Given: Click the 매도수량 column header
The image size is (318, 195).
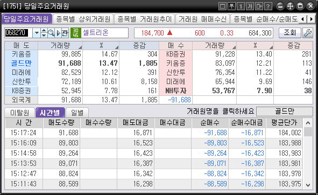Looking at the screenshot, I should [x=61, y=123].
